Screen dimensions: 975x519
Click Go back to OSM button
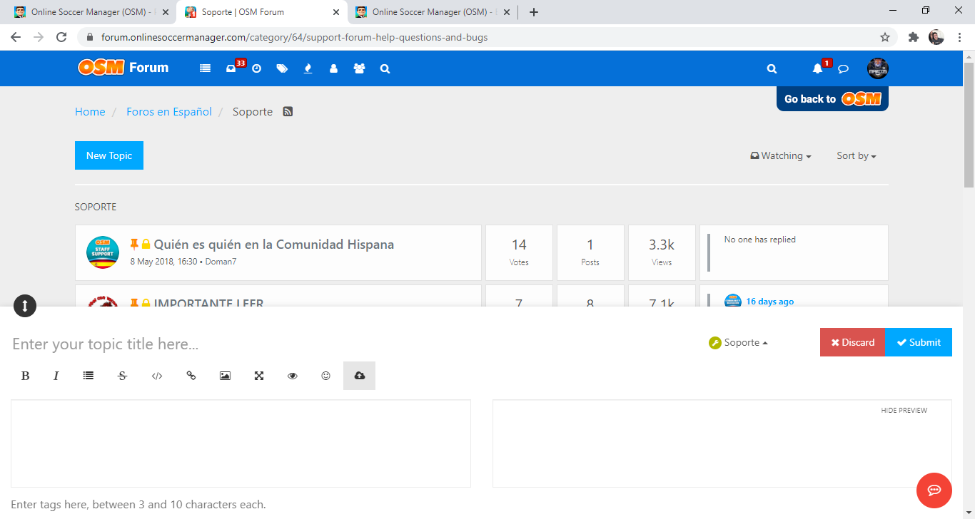[832, 99]
